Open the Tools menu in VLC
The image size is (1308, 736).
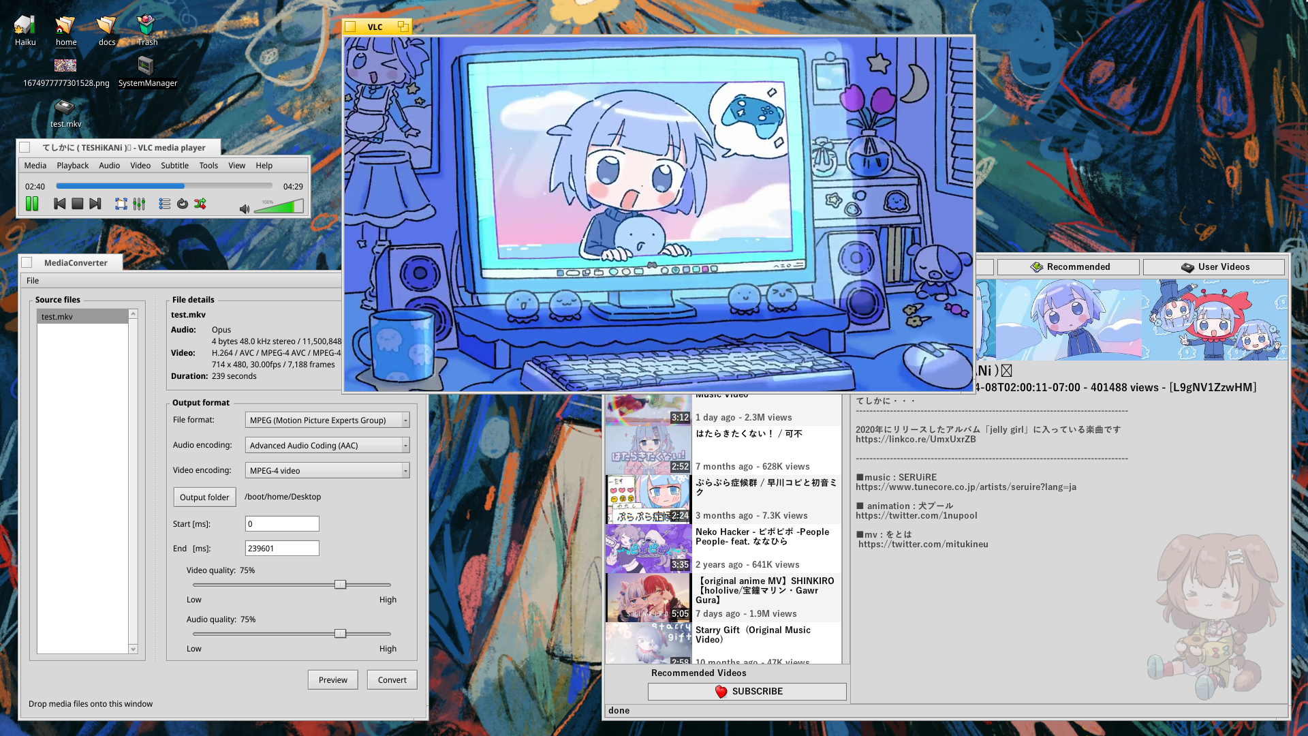(208, 166)
